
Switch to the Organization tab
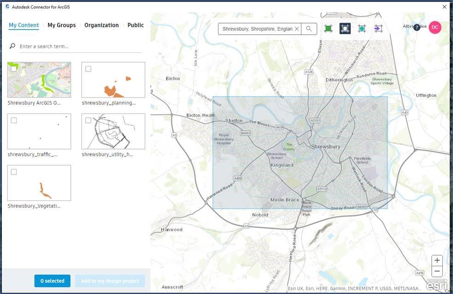[x=101, y=25]
